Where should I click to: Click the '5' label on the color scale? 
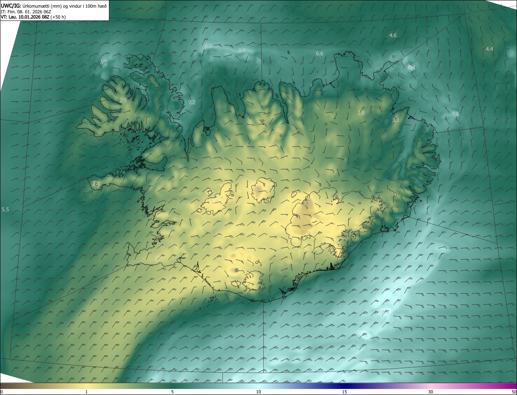[172, 392]
